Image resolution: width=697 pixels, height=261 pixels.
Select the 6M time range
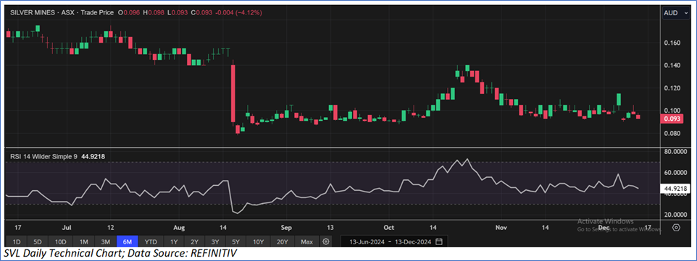point(128,242)
